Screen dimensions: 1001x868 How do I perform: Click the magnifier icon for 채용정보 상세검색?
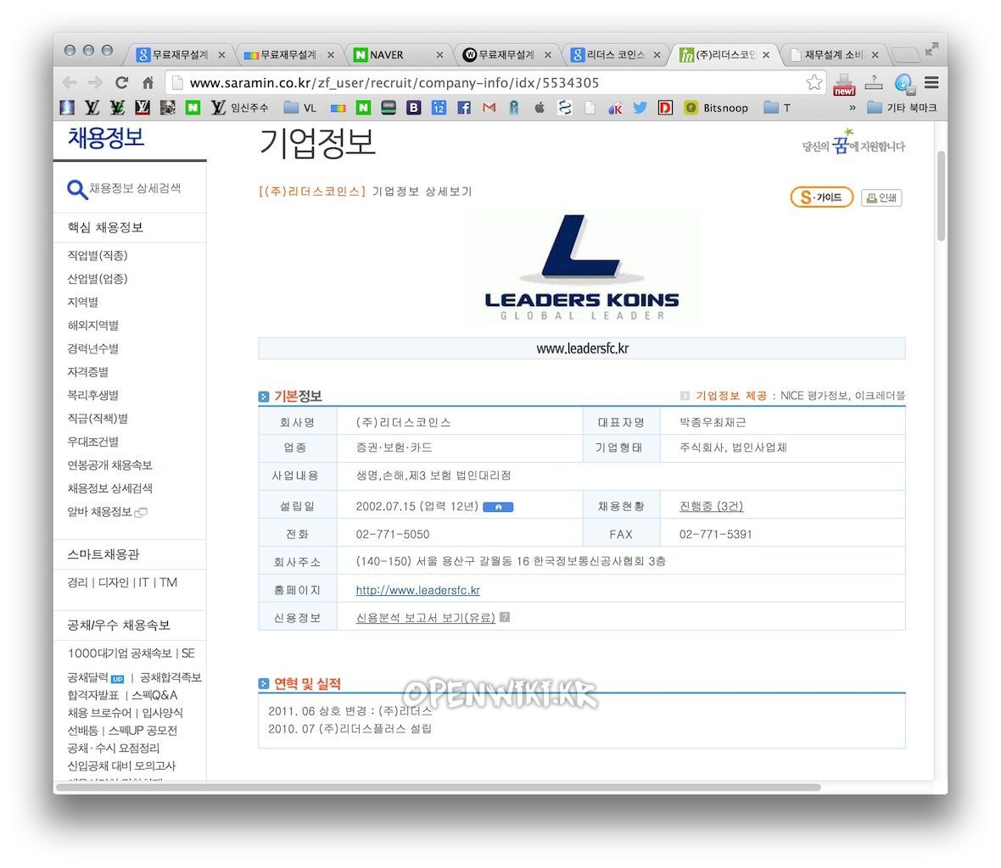pyautogui.click(x=77, y=189)
